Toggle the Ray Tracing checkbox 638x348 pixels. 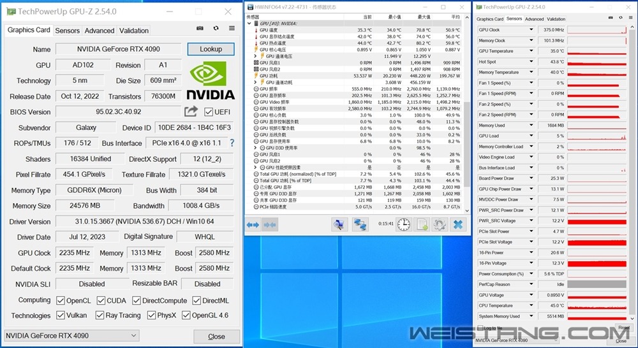click(x=100, y=315)
